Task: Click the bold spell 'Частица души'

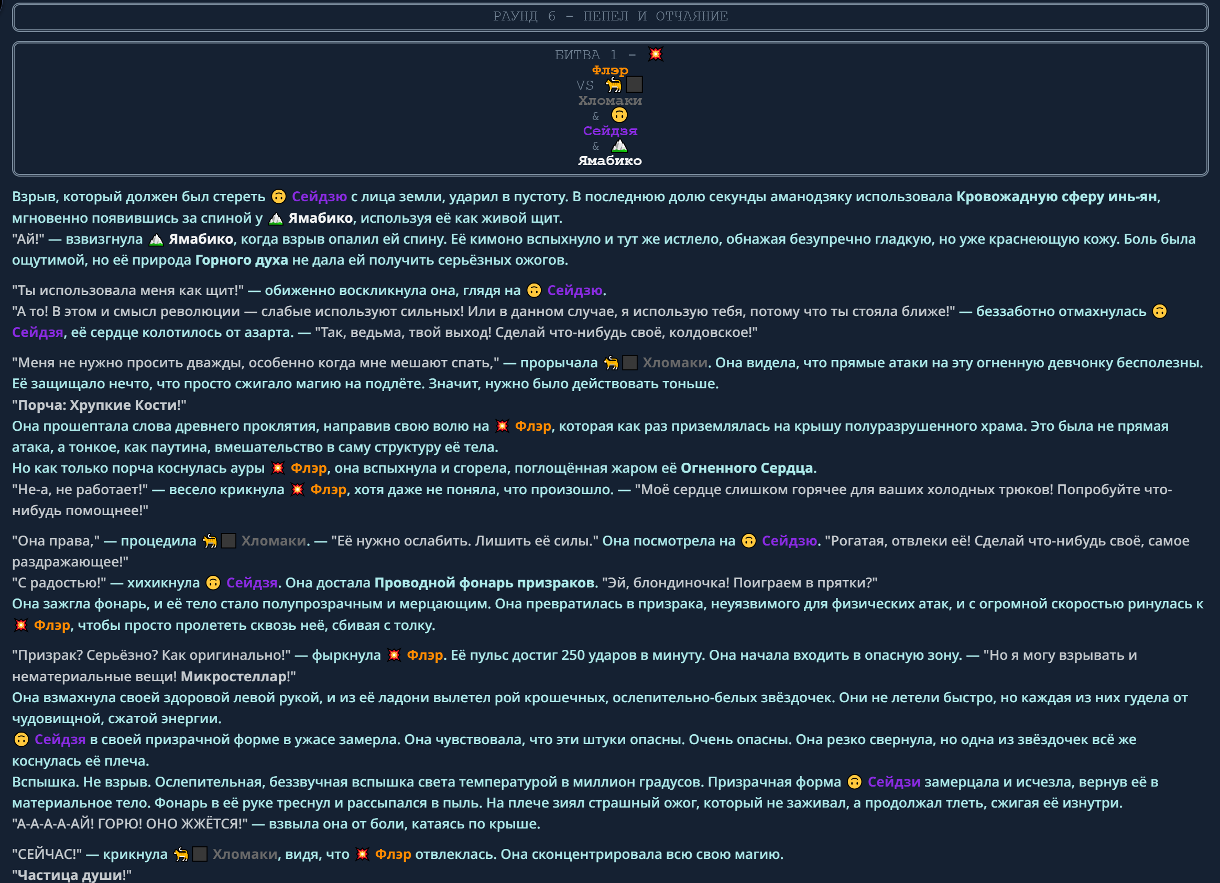Action: [71, 876]
